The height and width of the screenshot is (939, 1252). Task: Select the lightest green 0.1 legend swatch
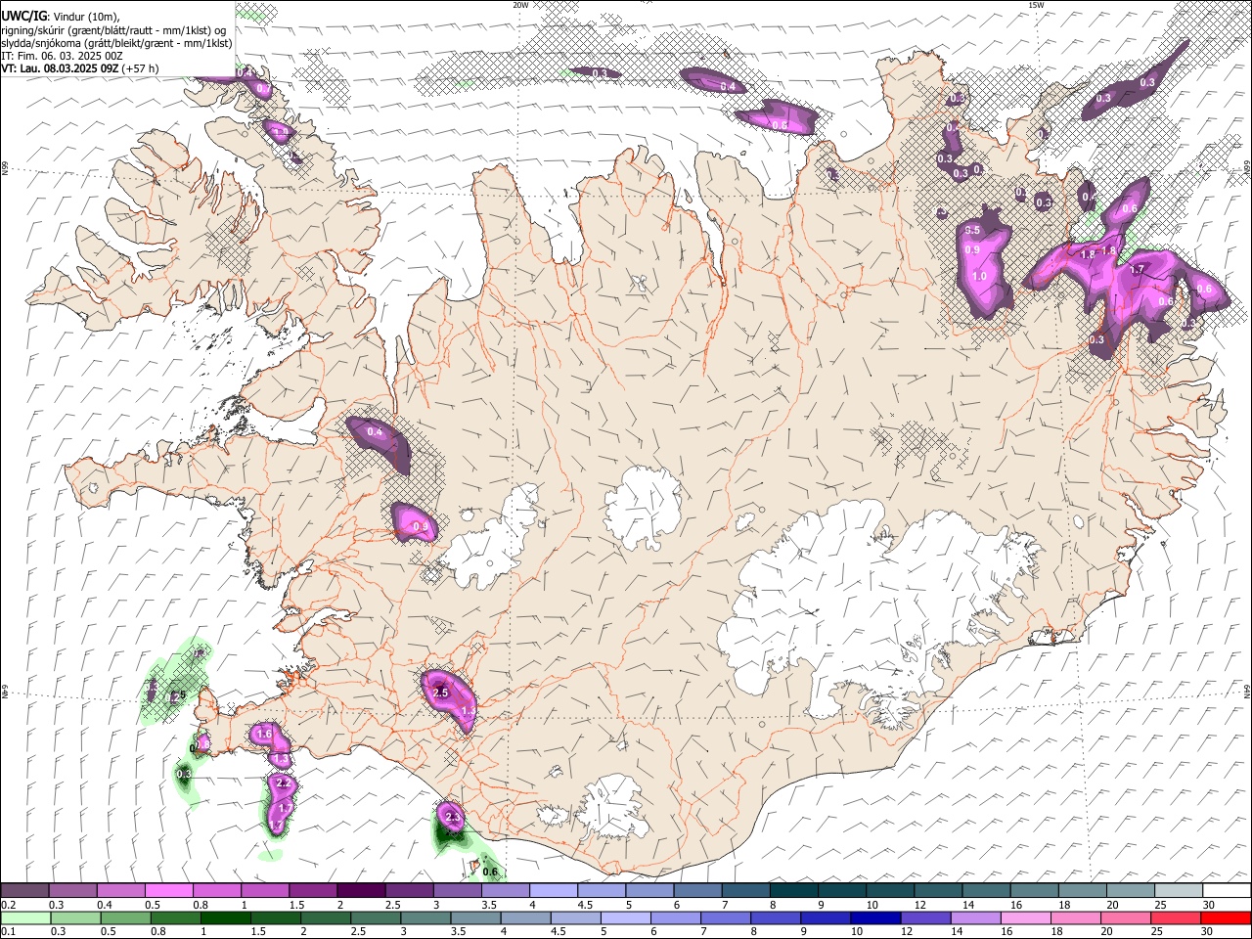tap(24, 918)
